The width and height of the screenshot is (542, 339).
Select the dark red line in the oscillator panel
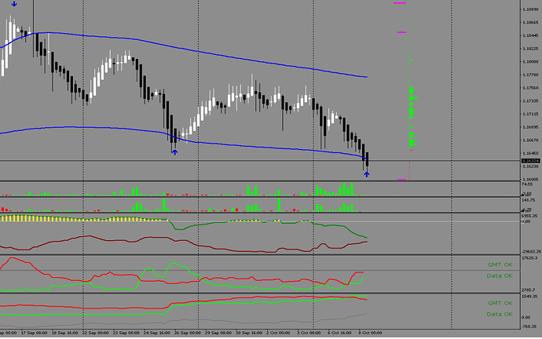[236, 249]
